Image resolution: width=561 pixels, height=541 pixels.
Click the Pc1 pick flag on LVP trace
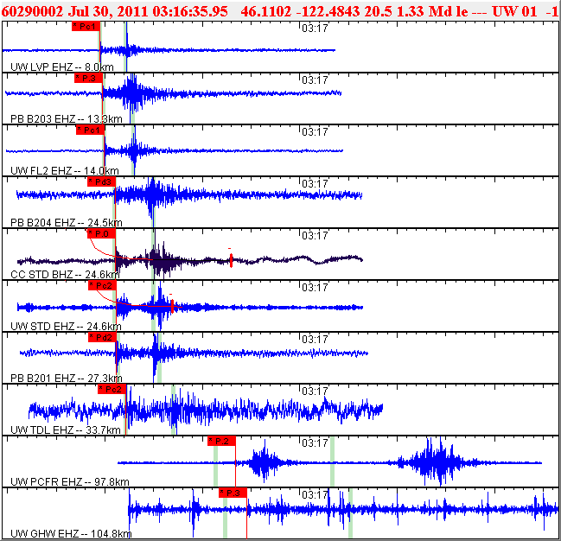(86, 27)
